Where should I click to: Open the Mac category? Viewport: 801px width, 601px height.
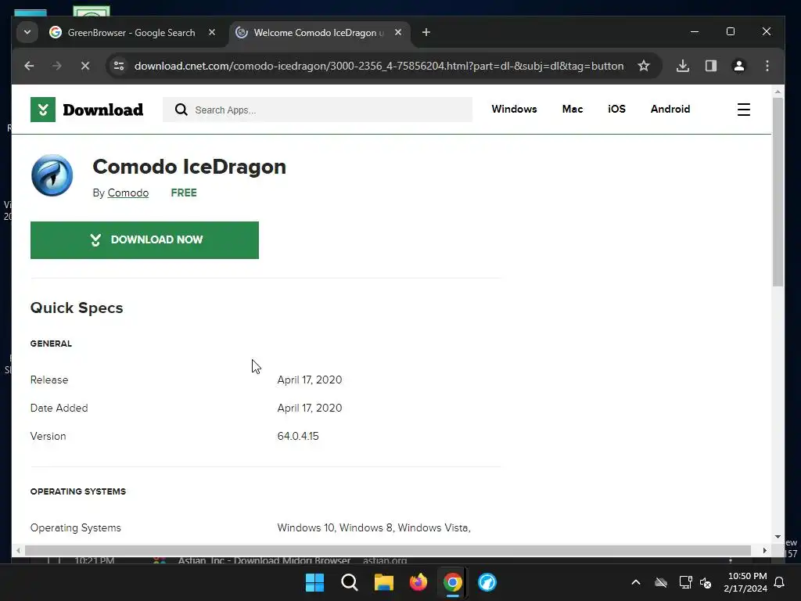(x=572, y=109)
